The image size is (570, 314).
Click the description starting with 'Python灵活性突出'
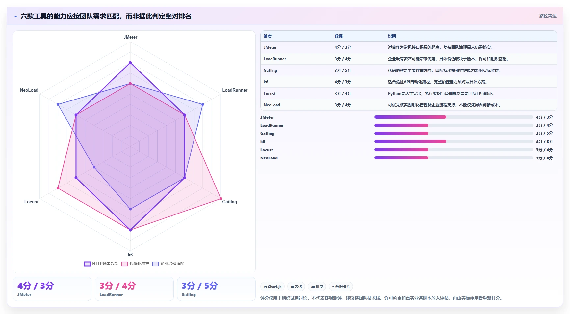point(441,94)
